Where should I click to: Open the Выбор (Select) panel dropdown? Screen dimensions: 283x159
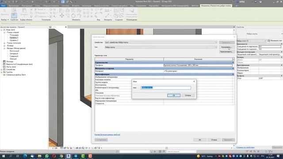click(5, 19)
